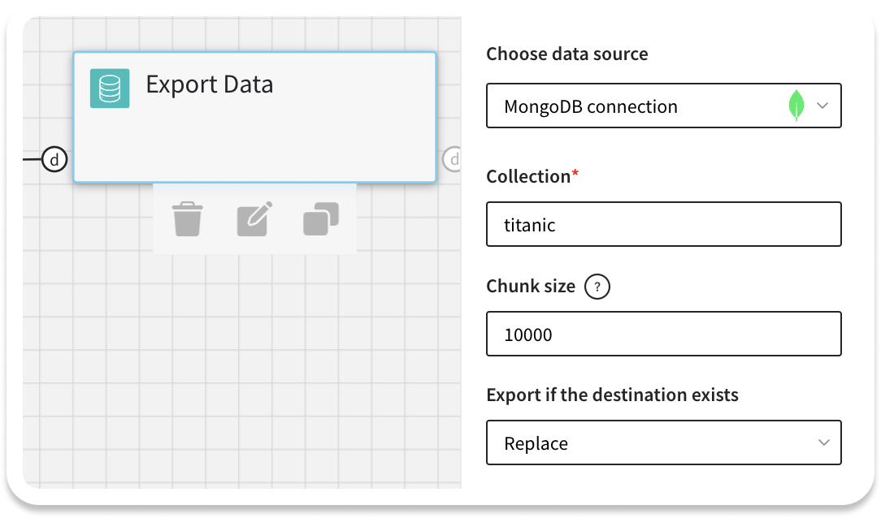Screen dimensions: 881x518
Task: Click the MongoDB leaf icon in data source
Action: 796,106
